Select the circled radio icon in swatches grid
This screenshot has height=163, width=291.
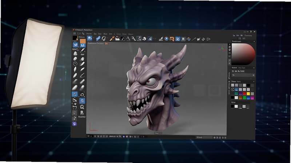[x=232, y=89]
